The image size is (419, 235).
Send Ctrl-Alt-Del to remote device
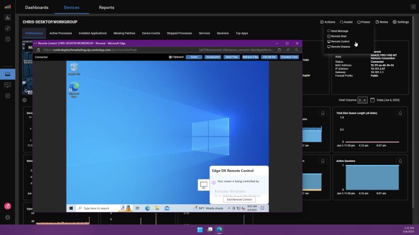tap(269, 57)
